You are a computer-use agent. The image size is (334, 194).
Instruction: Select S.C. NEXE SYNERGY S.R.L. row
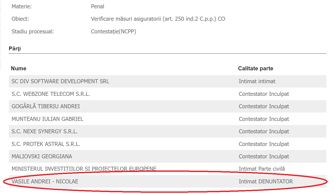click(x=167, y=132)
